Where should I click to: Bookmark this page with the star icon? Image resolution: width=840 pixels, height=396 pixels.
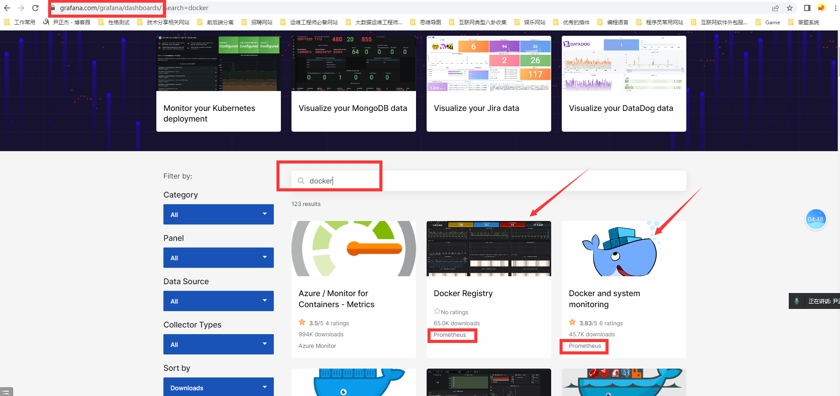pyautogui.click(x=790, y=8)
